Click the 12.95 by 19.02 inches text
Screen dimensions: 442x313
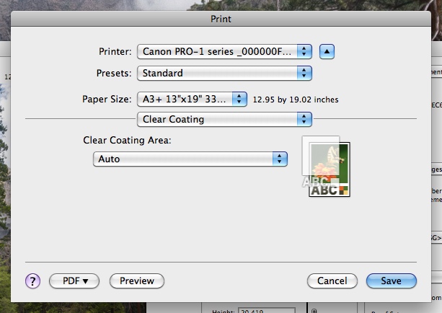tap(296, 100)
